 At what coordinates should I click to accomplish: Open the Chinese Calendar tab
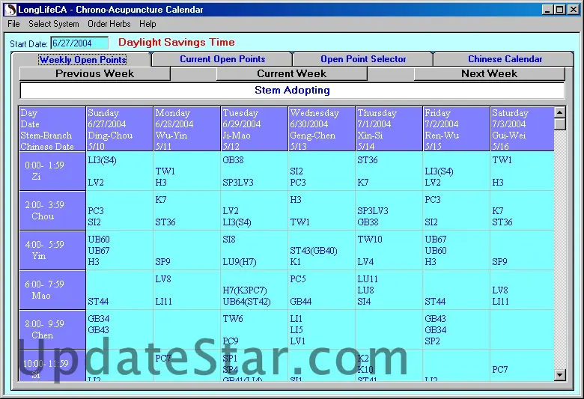pyautogui.click(x=505, y=59)
